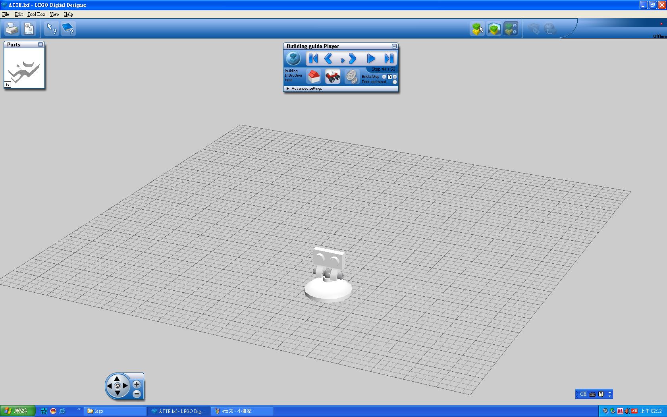The height and width of the screenshot is (417, 667).
Task: Click the ATI tray icon
Action: point(634,411)
